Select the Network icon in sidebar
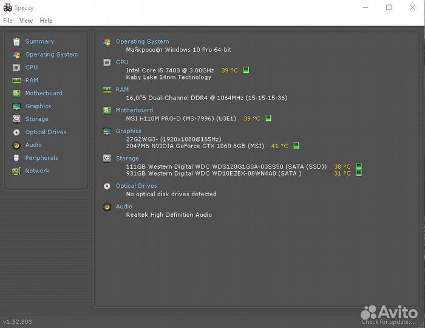The height and width of the screenshot is (328, 425). pyautogui.click(x=16, y=171)
